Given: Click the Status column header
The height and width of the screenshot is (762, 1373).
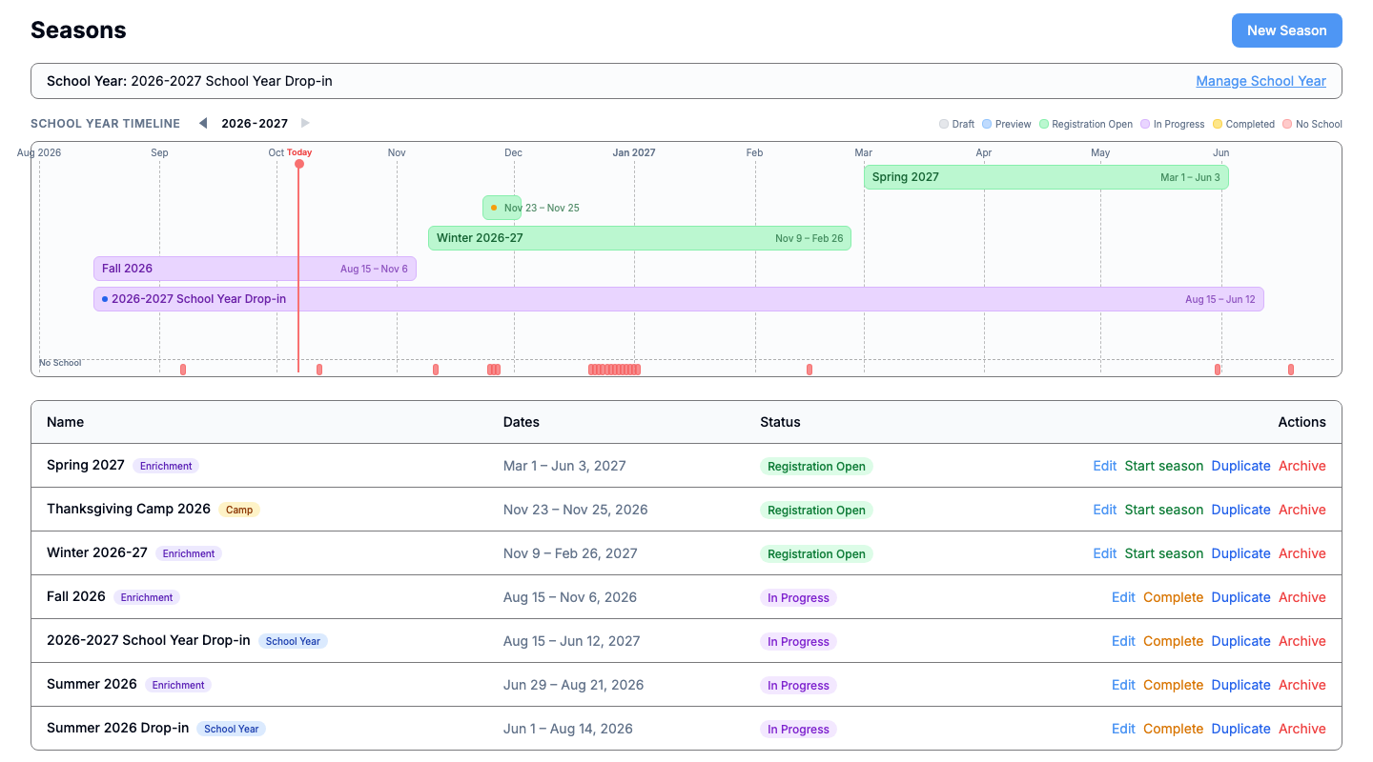Looking at the screenshot, I should (x=780, y=422).
